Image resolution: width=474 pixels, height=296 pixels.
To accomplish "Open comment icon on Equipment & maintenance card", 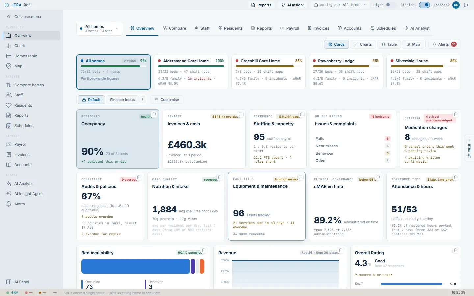I will 300,177.
